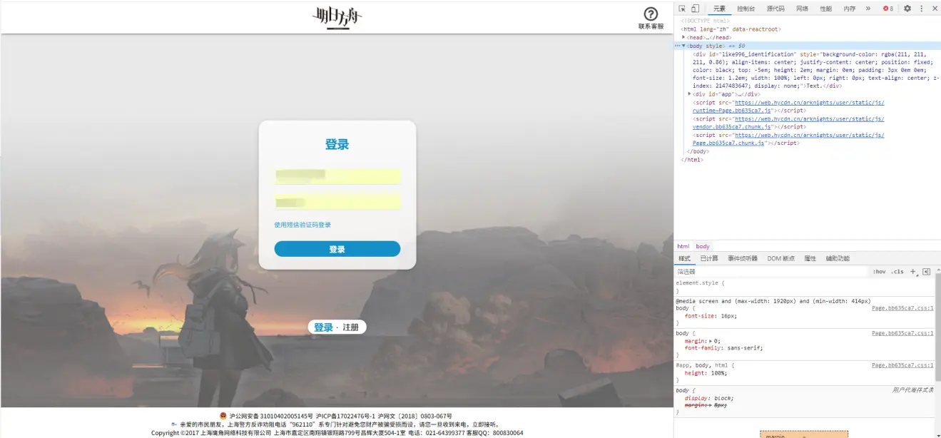
Task: Switch to the 控制台 Console tab
Action: [x=746, y=9]
